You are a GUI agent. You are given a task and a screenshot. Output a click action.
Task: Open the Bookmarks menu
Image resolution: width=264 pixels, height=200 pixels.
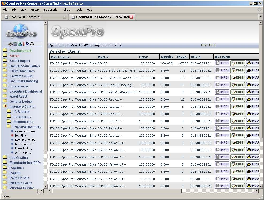[x=51, y=10]
